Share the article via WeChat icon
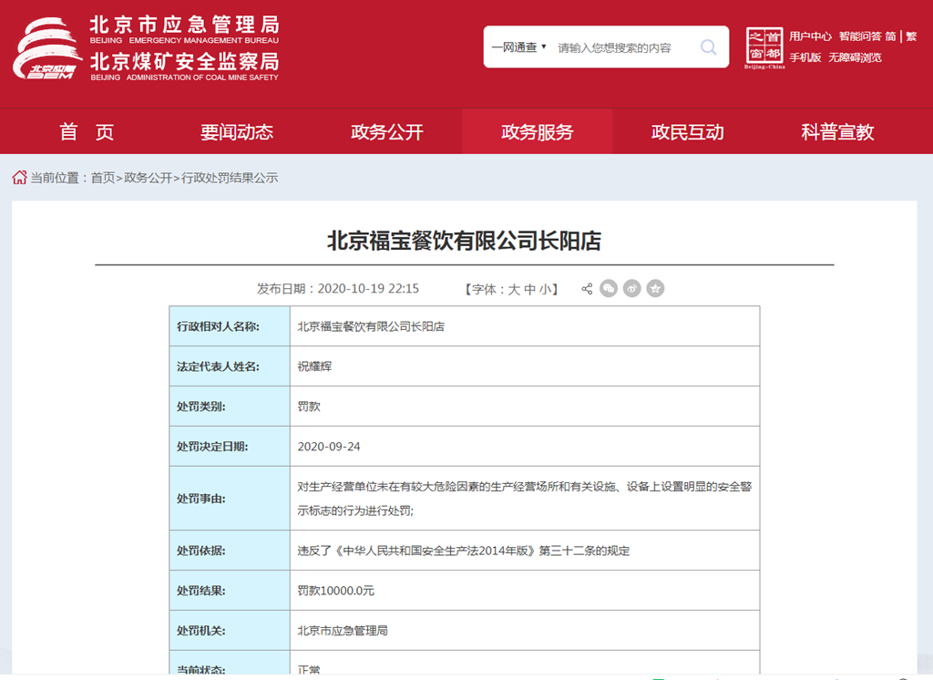Image resolution: width=933 pixels, height=680 pixels. 608,289
